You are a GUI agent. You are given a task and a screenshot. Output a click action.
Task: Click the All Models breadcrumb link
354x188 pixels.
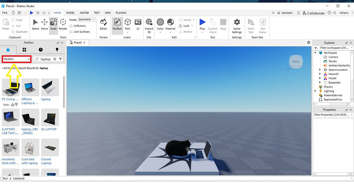9,68
